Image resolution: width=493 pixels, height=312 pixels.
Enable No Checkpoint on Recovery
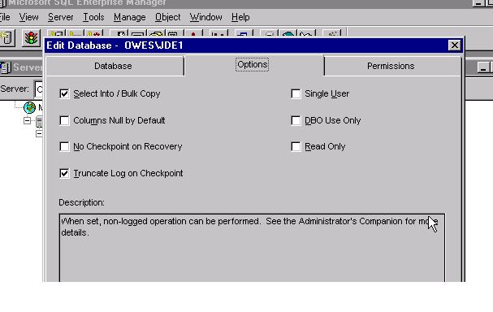pyautogui.click(x=64, y=146)
